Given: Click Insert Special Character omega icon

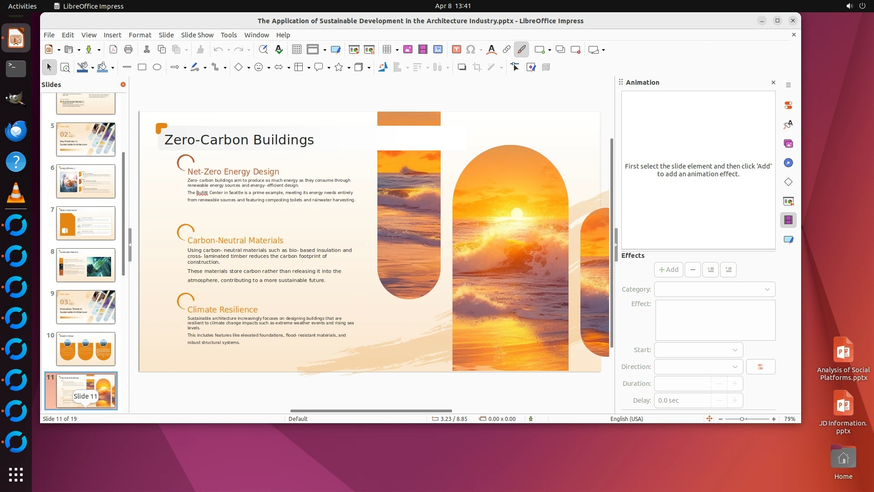Looking at the screenshot, I should pos(471,50).
